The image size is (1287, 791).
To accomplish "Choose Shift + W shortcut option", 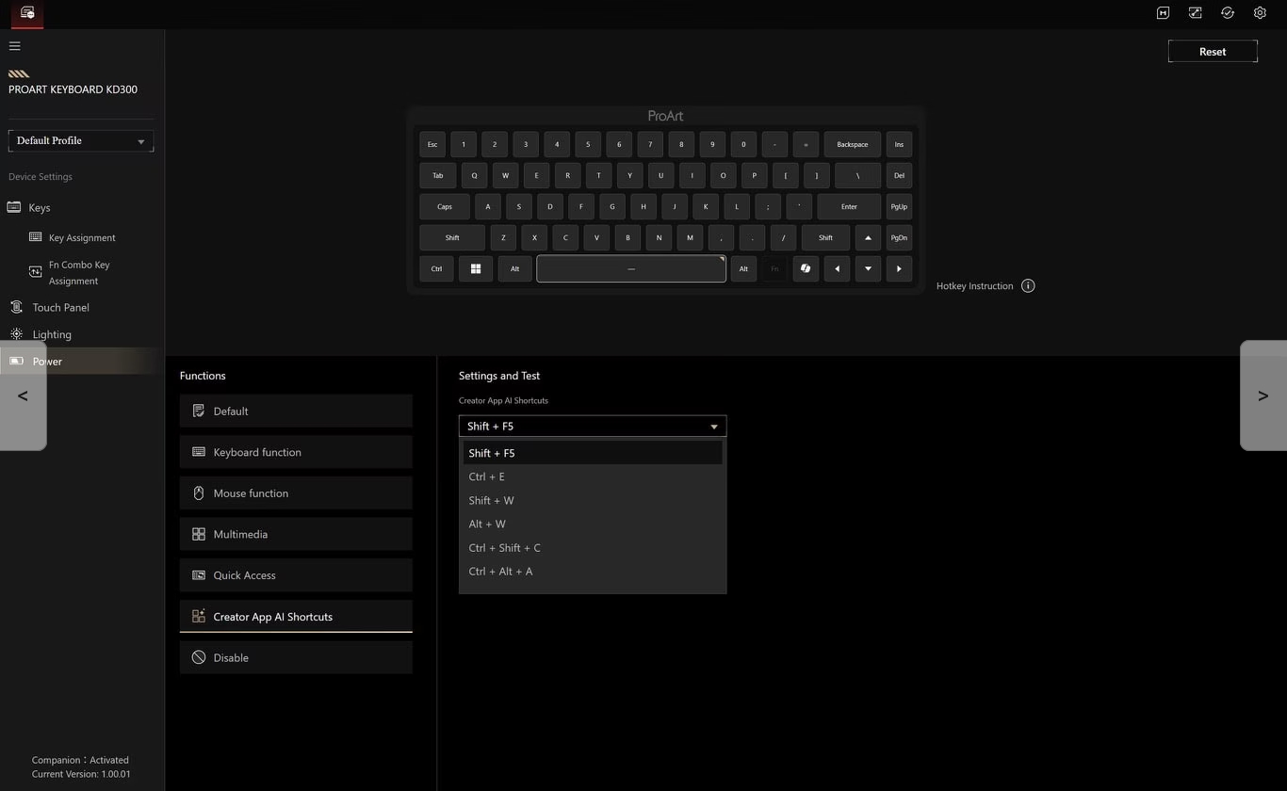I will [593, 500].
